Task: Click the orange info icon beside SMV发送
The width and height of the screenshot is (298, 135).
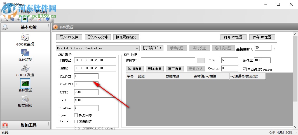Action: pos(55,27)
